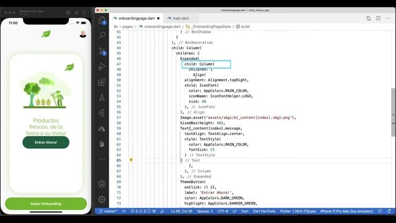396x223 pixels.
Task: Click errors and warnings count in status bar
Action: (143, 211)
